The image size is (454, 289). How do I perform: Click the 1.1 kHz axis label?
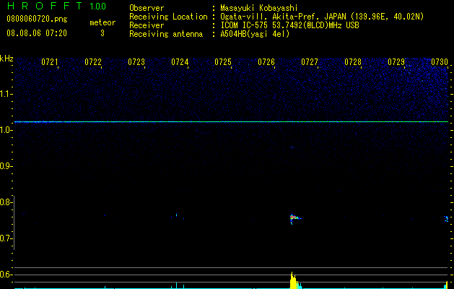tap(6, 94)
